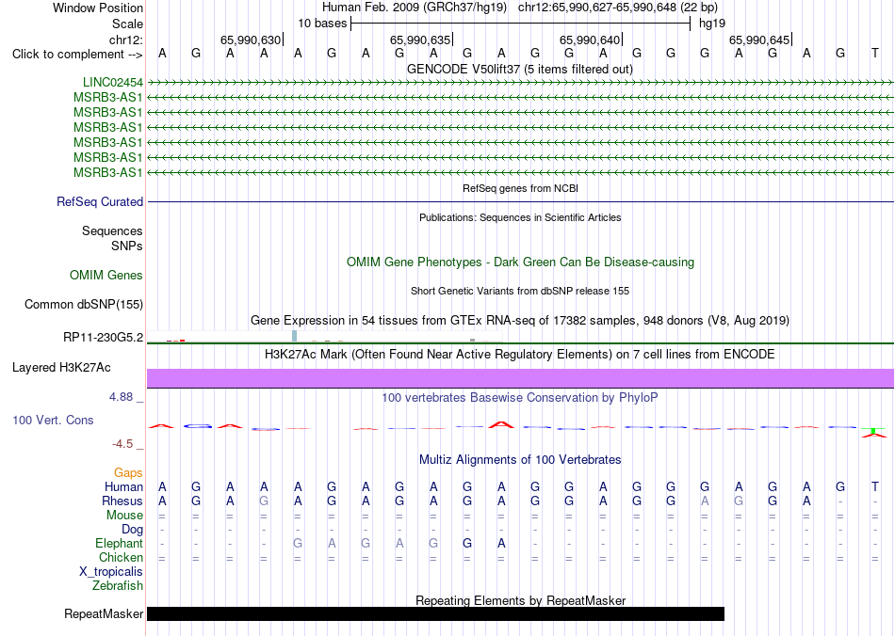Open 'GENCODE V50lift37 (5 items filtered out)' track title
The image size is (895, 636).
tap(520, 69)
